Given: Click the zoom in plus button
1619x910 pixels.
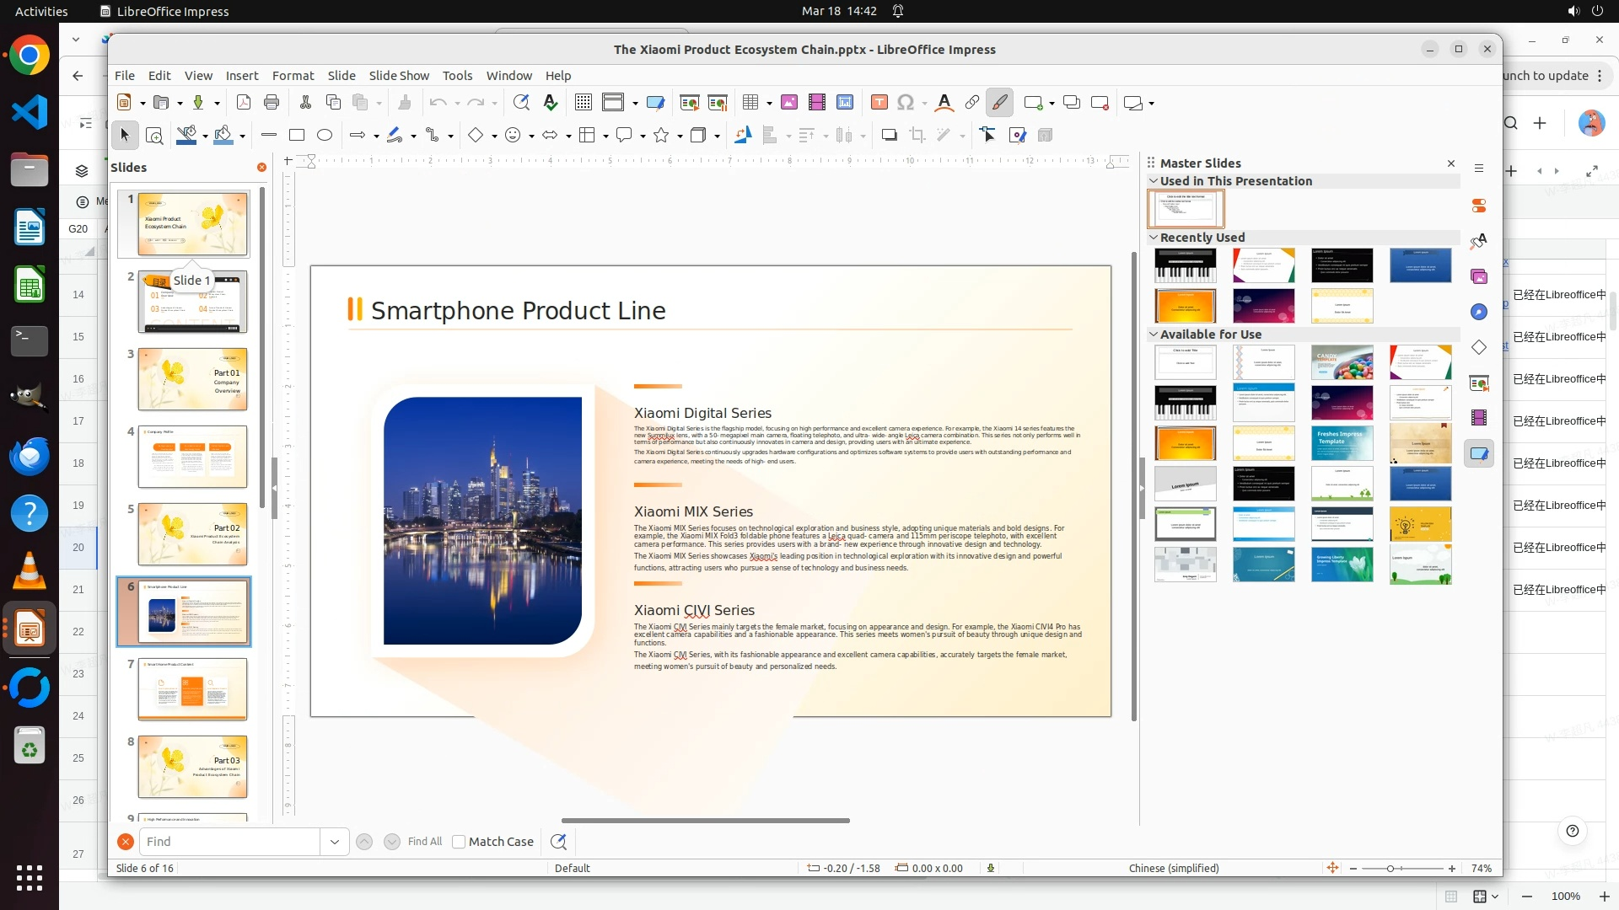Looking at the screenshot, I should (x=1452, y=869).
